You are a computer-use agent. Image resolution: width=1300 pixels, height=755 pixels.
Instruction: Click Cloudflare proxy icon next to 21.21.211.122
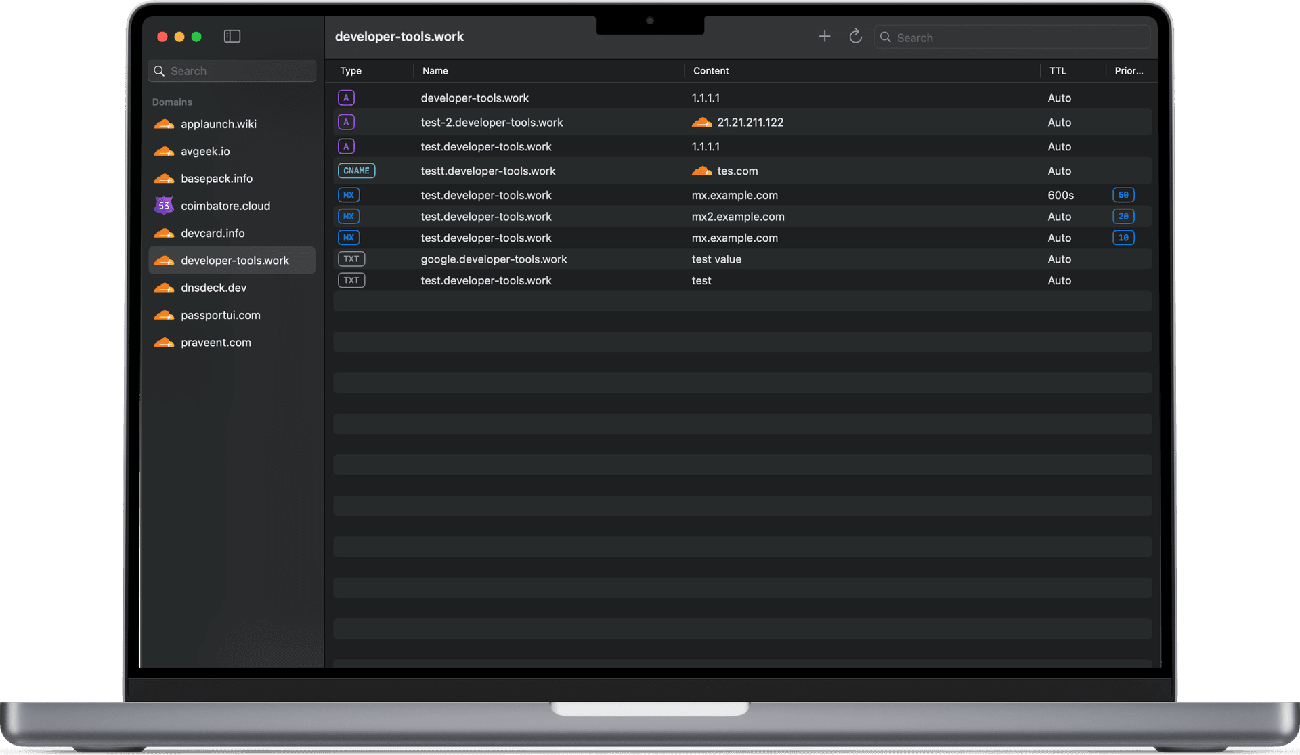click(x=701, y=123)
